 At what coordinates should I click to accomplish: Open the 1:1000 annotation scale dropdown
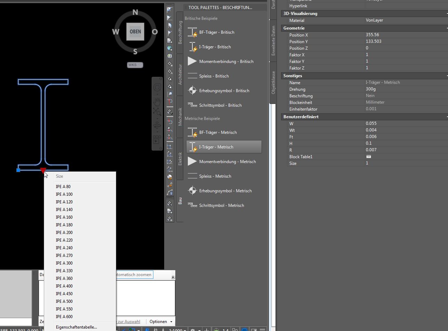pos(178,329)
